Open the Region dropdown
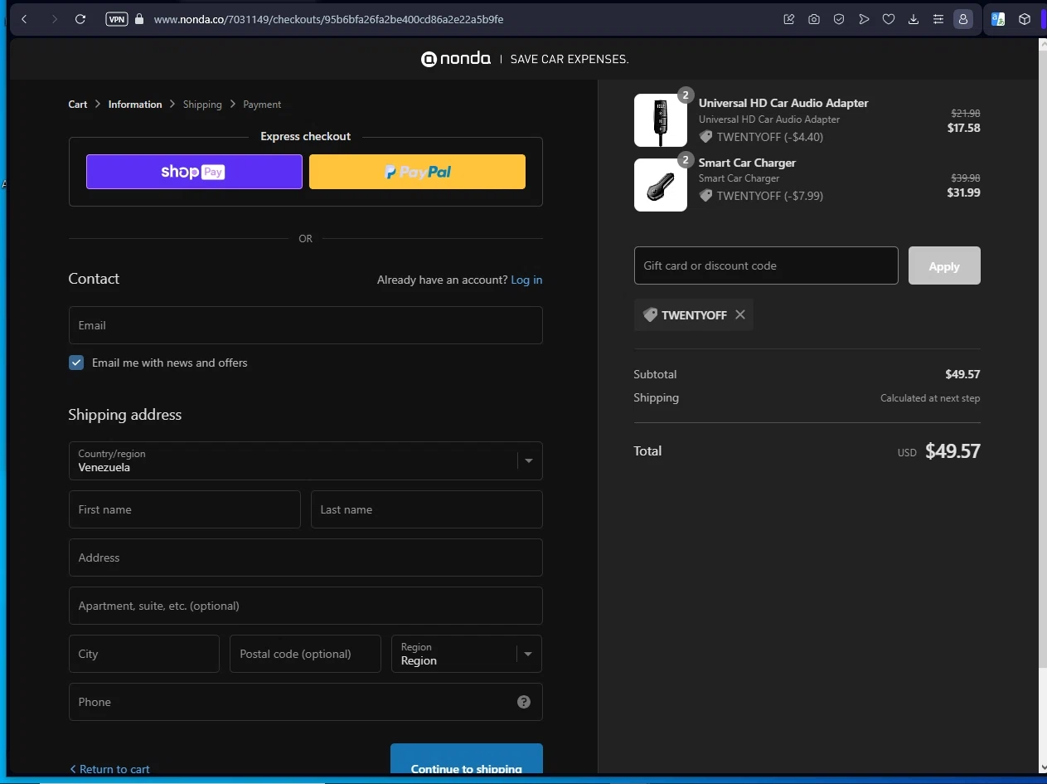The height and width of the screenshot is (784, 1047). [x=467, y=654]
